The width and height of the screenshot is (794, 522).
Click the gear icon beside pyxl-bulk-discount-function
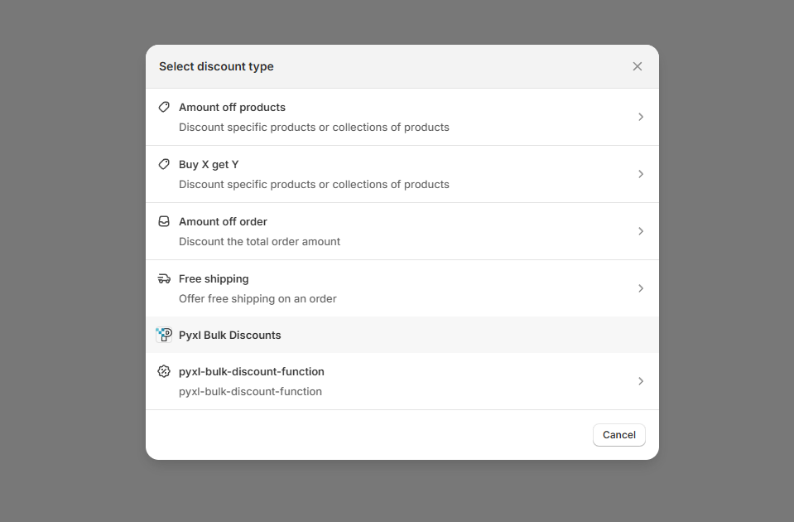(x=163, y=371)
